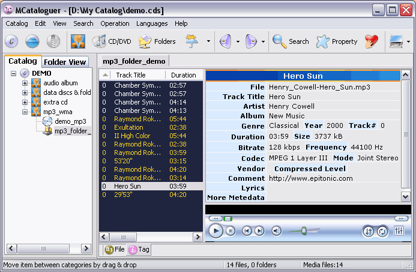
Task: Click the gray zipped disc toolbar icon
Action: [53, 41]
